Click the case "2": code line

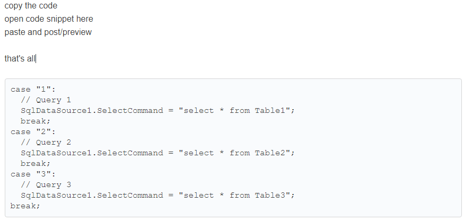click(33, 132)
